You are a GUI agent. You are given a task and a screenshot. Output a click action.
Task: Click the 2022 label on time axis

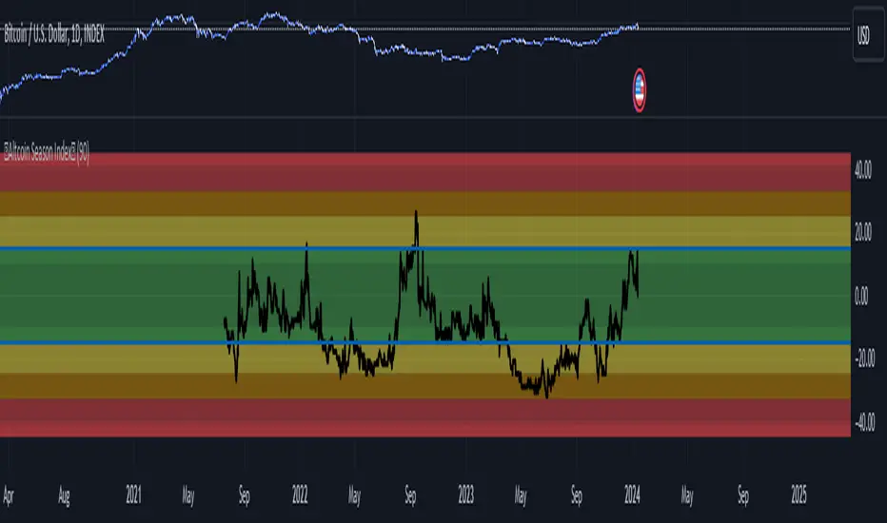300,495
